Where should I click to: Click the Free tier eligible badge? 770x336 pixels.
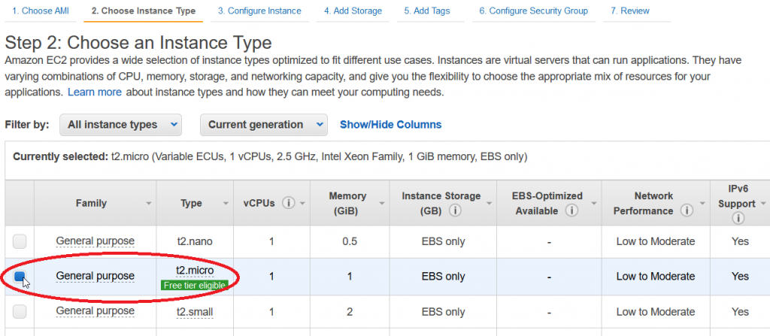[x=195, y=285]
